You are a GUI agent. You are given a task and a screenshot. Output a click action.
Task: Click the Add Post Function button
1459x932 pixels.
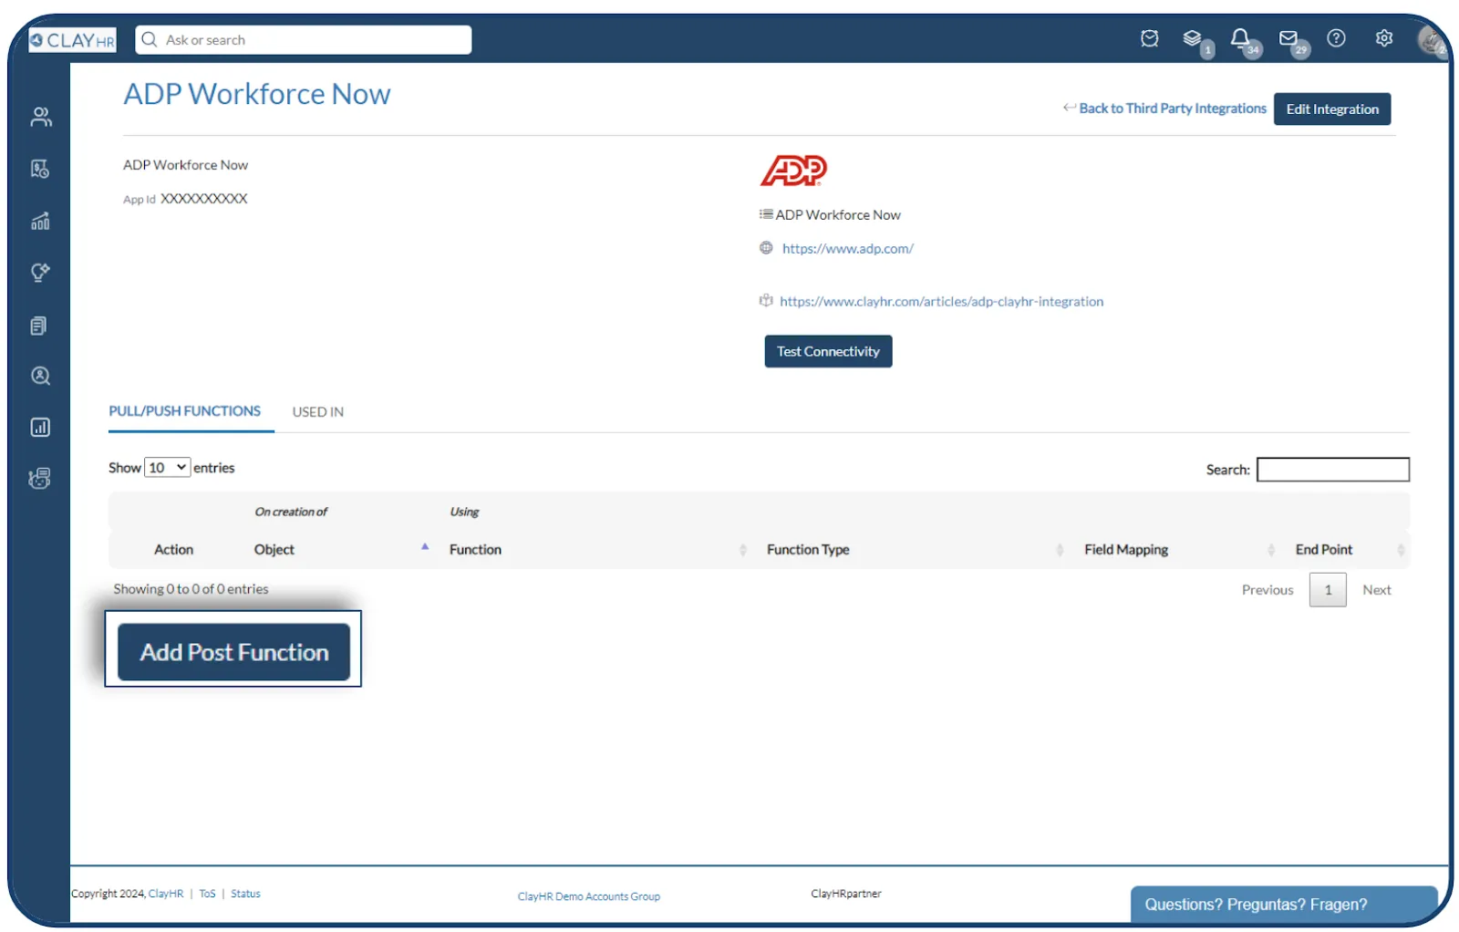[233, 652]
